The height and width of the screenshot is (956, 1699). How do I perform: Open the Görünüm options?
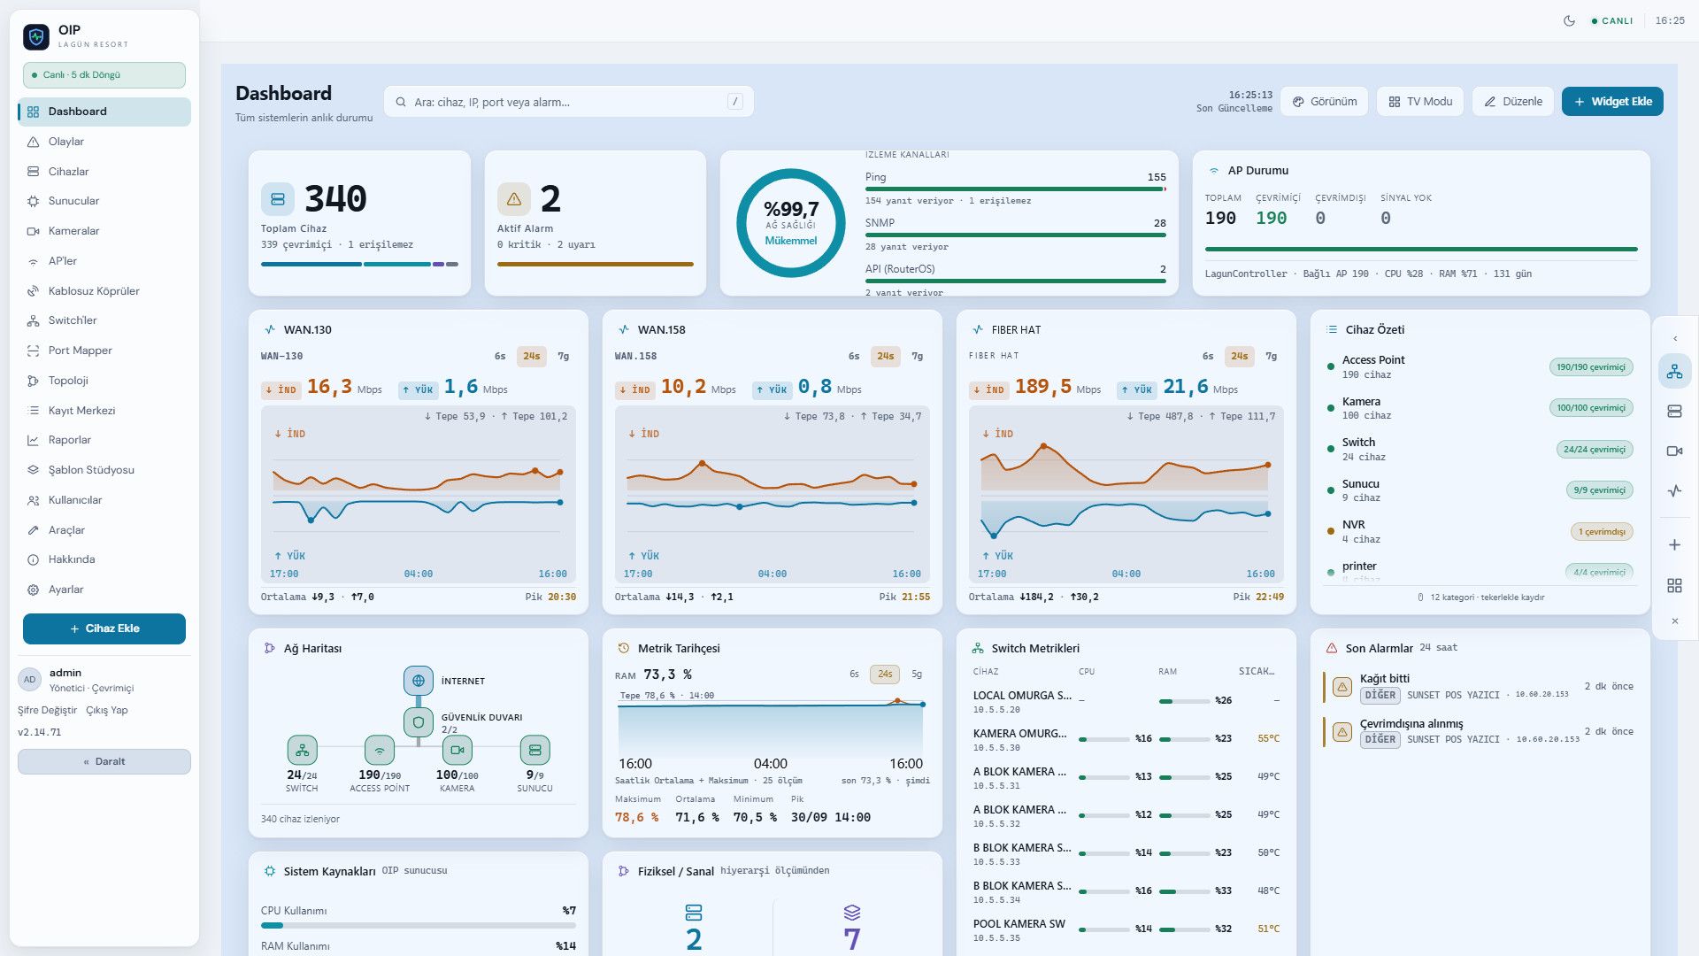(x=1325, y=102)
